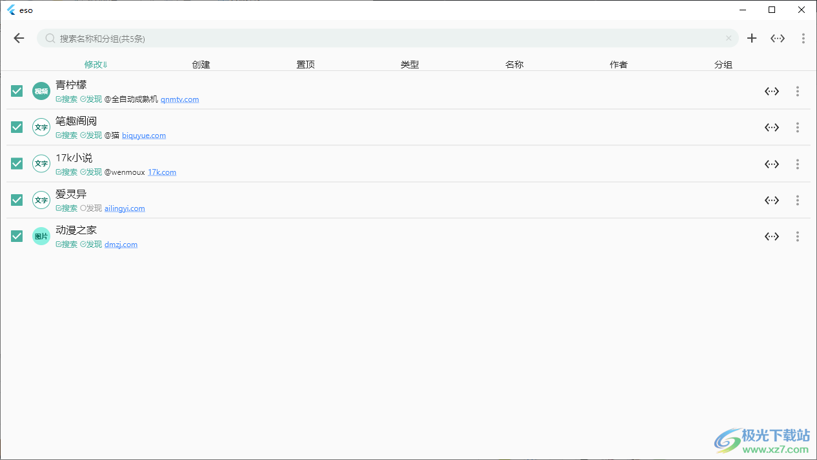Click author text @猫
Screen dimensions: 817x460
pos(112,135)
